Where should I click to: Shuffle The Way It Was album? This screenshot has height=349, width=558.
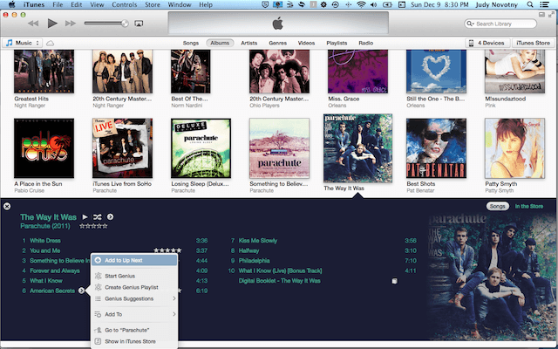(97, 217)
